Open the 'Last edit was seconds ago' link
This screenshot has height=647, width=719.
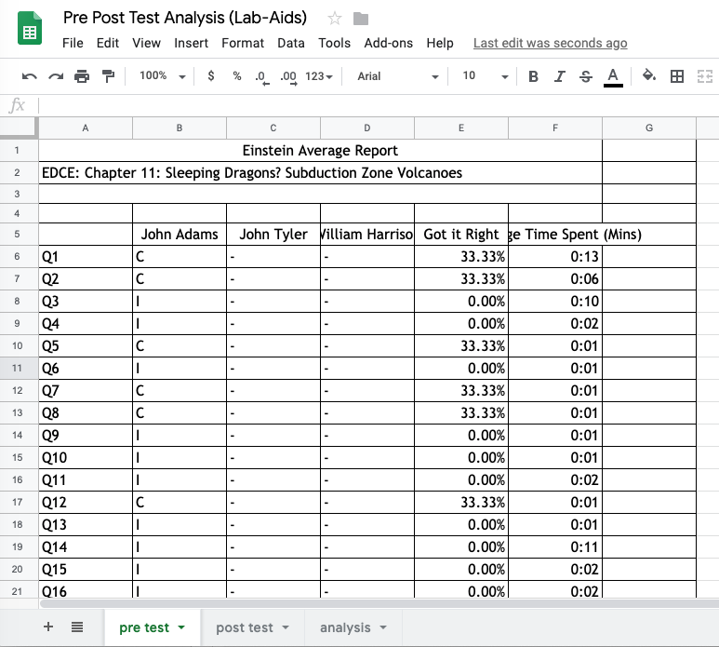click(550, 43)
